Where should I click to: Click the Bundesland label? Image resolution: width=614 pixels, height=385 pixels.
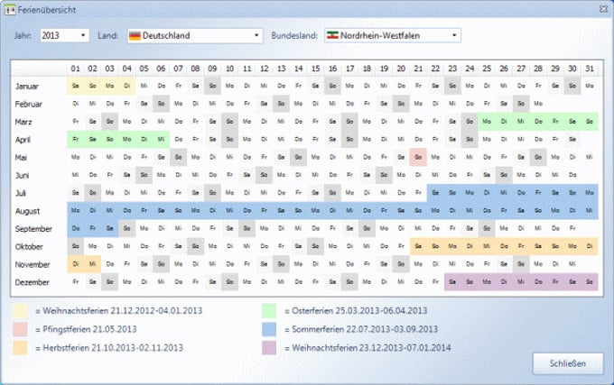(x=294, y=35)
